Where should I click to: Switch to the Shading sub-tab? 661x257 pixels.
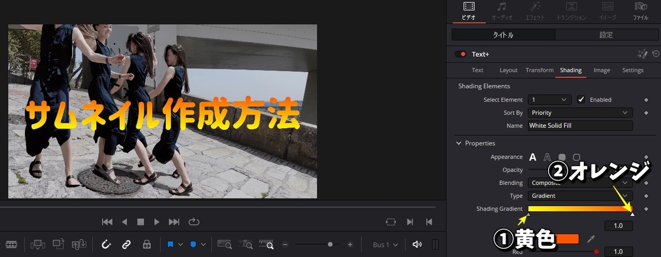coord(571,70)
